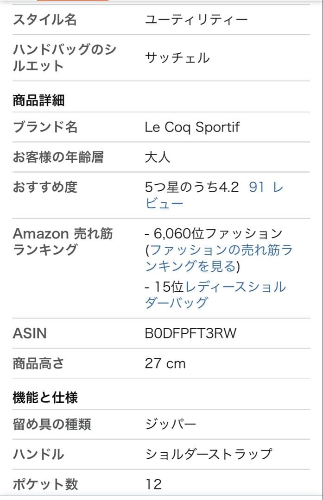This screenshot has width=323, height=500.
Task: Click the ユーティリティー style value
Action: pyautogui.click(x=196, y=20)
